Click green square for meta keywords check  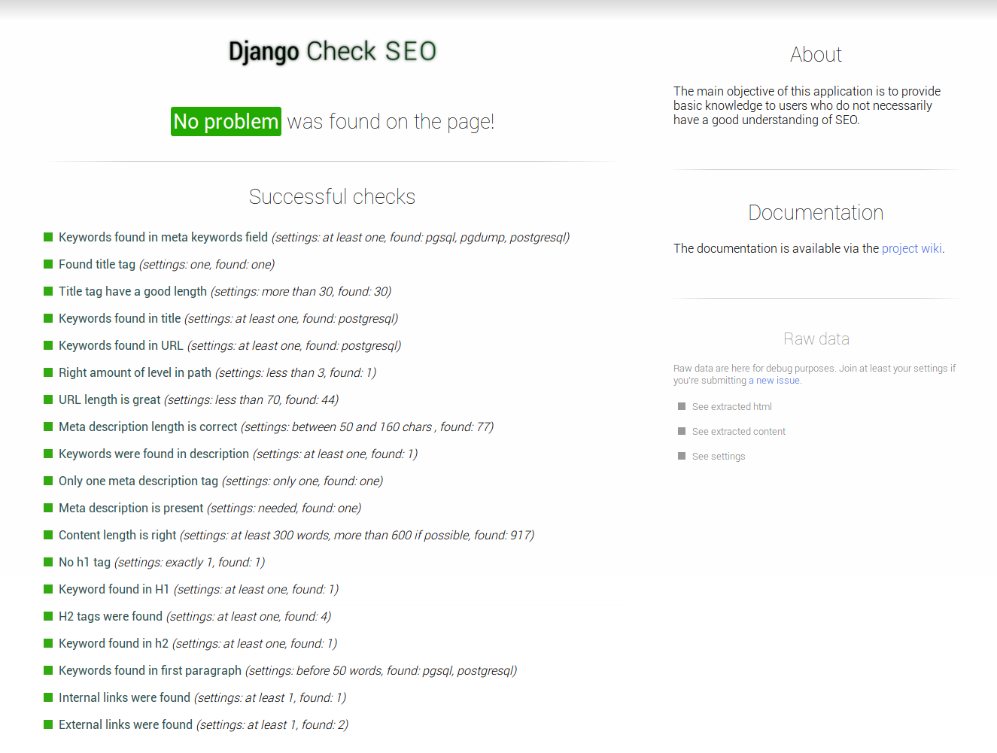click(x=48, y=237)
